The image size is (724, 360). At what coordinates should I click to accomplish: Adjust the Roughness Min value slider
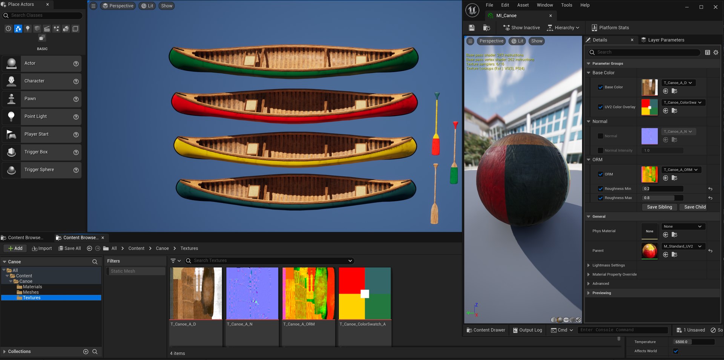pos(663,188)
